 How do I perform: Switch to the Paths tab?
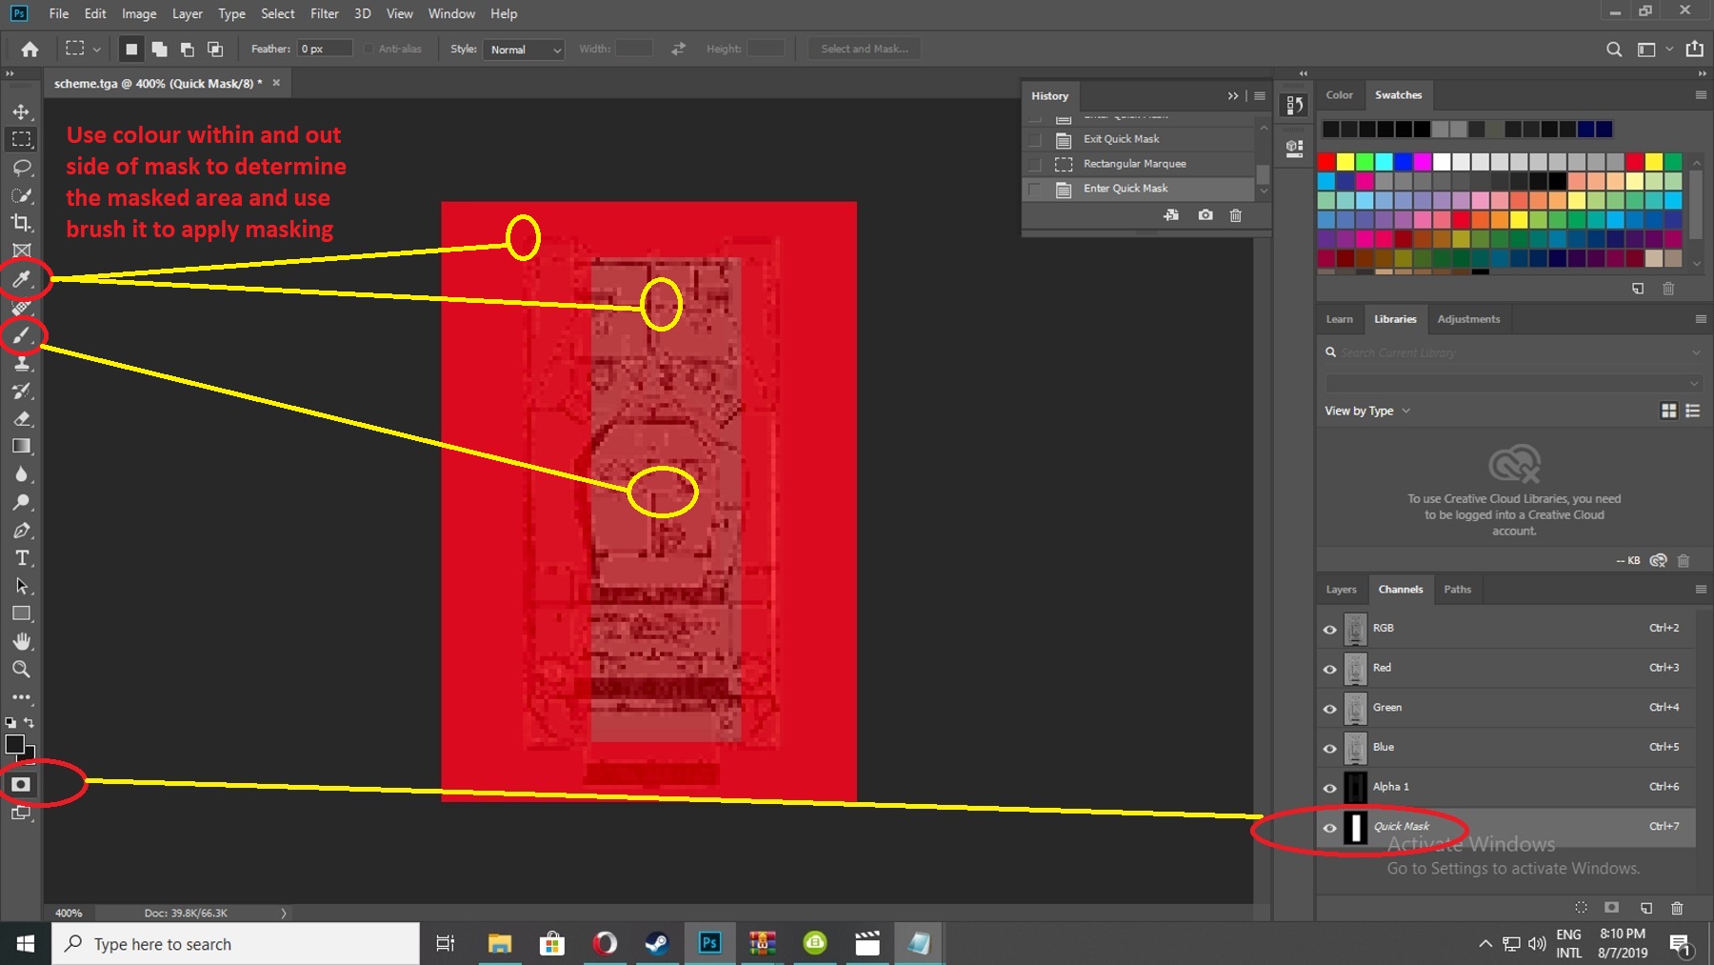click(1457, 589)
